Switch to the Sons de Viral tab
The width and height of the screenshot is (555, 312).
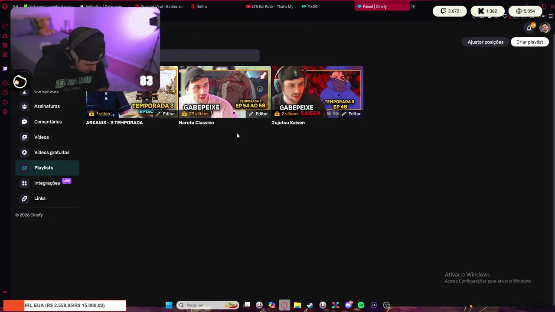(159, 6)
